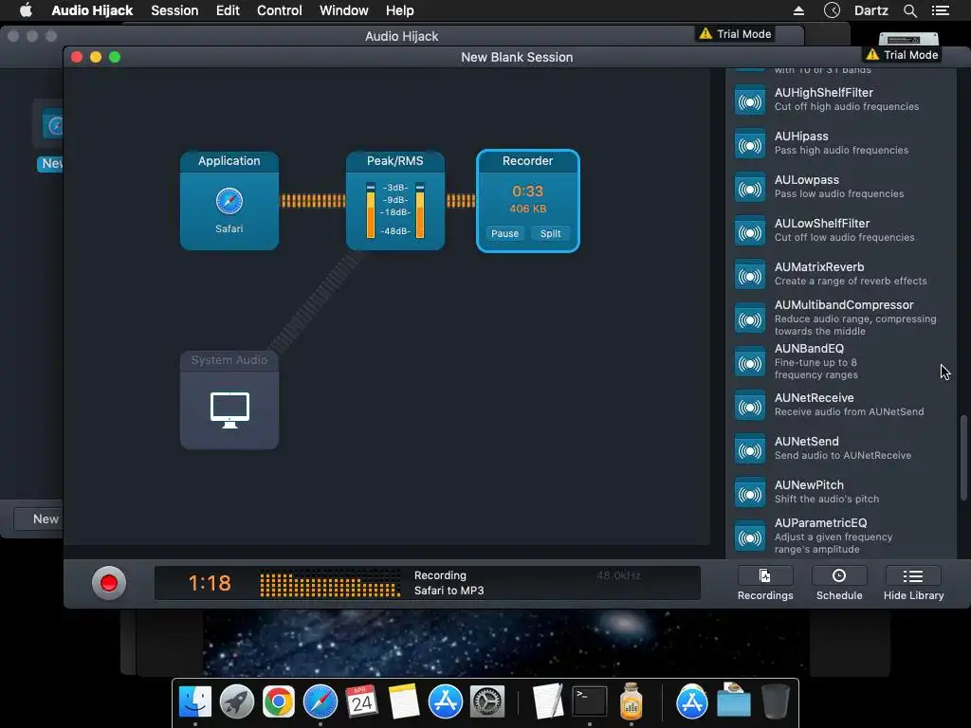Open System Preferences from the dock
The width and height of the screenshot is (971, 728).
(487, 702)
